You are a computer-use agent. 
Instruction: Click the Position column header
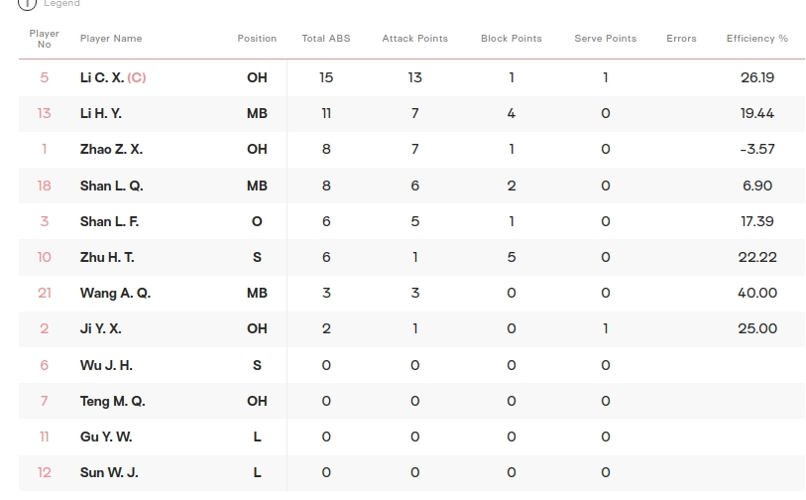coord(257,39)
